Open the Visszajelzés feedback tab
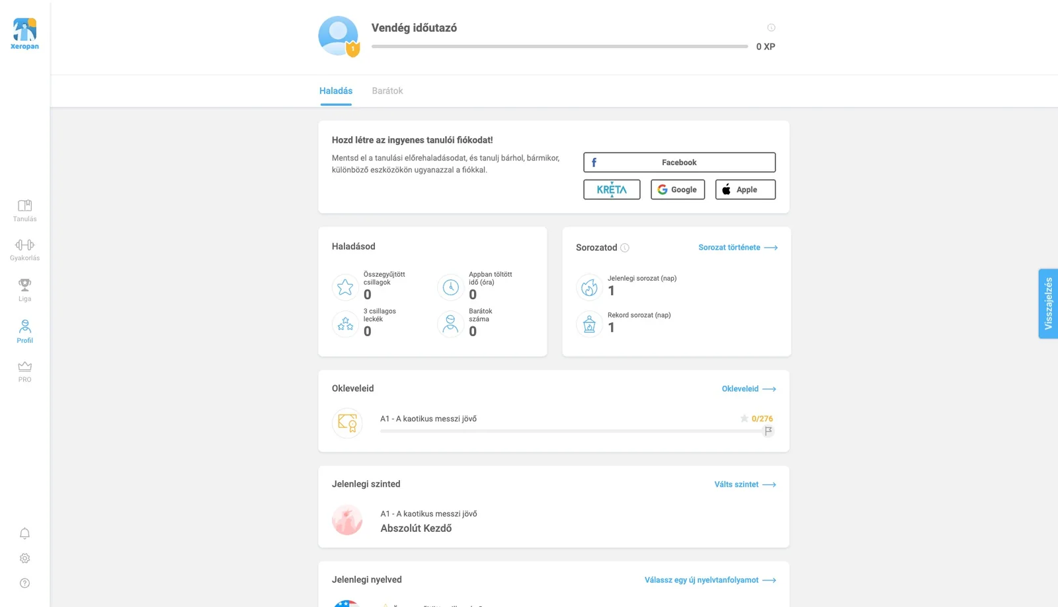The image size is (1058, 607). (x=1048, y=304)
